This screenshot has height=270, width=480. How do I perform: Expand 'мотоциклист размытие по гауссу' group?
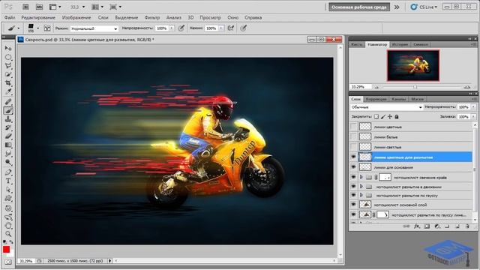click(x=361, y=195)
